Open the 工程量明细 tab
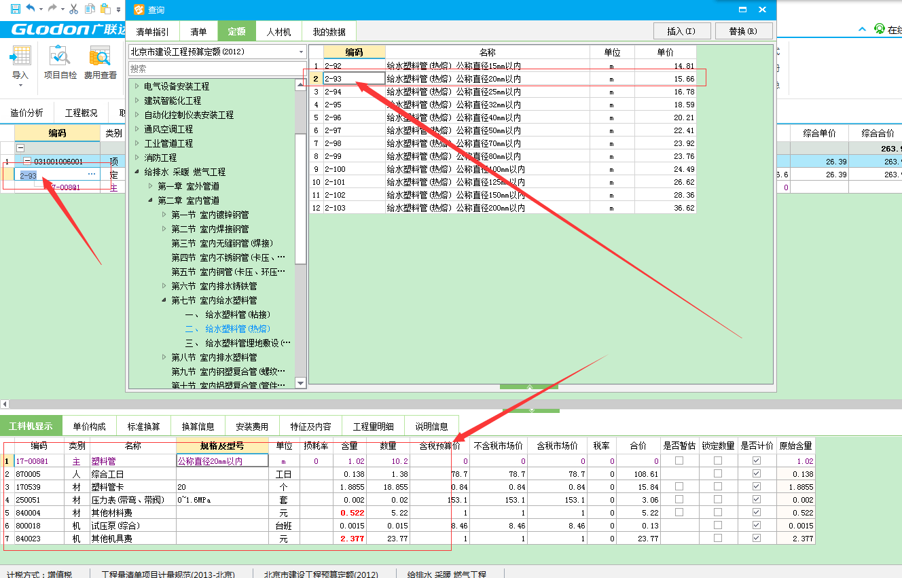902x578 pixels. [373, 427]
